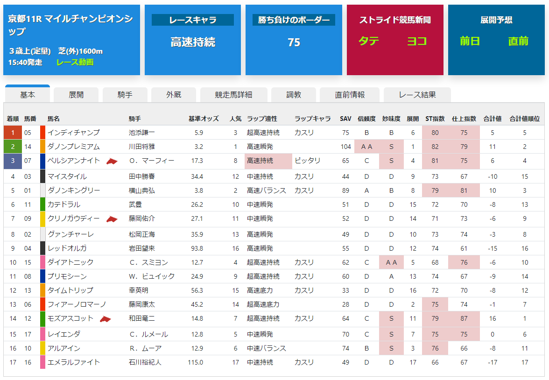Click the orange frame color of ダノンプレミアム
Screen dimensions: 549x380
(43, 147)
